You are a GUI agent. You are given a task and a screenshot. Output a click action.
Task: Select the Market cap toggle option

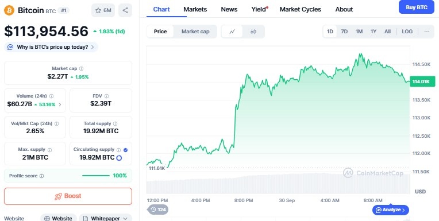point(195,32)
